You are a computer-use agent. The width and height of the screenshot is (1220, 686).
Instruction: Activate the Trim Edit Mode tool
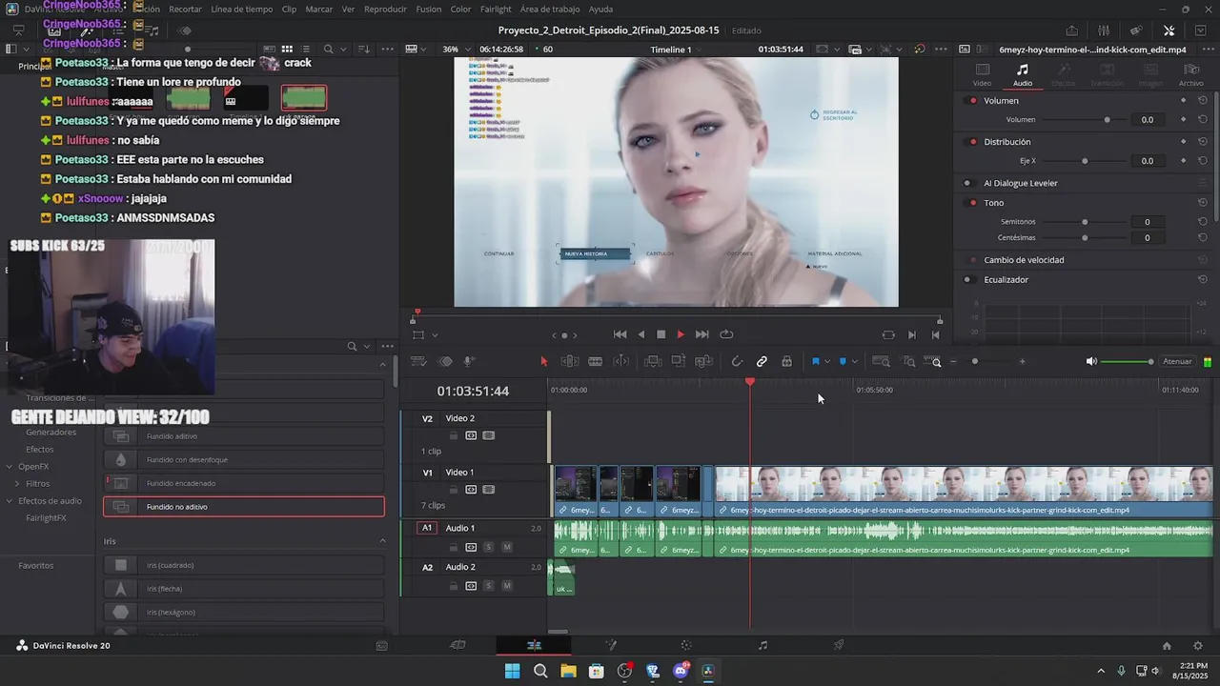point(570,361)
